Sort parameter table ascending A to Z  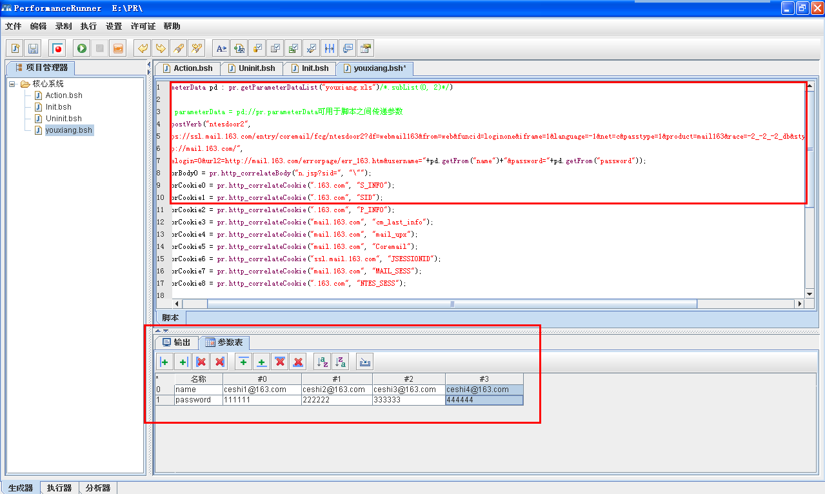coord(322,362)
